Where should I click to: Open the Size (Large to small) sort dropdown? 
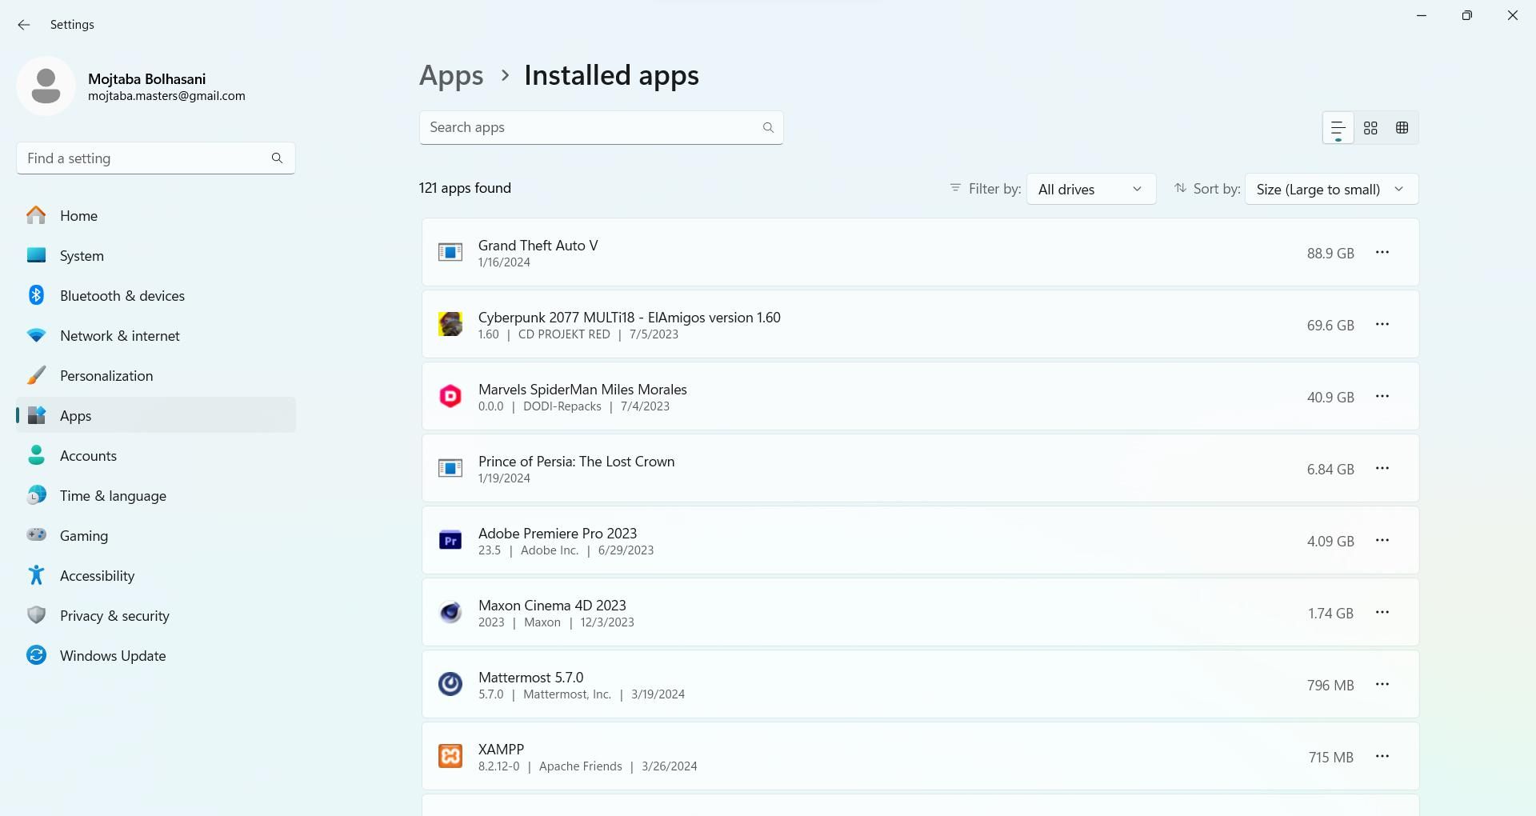(1331, 189)
